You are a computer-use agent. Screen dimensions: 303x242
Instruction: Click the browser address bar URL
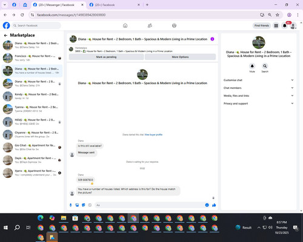tap(71, 15)
